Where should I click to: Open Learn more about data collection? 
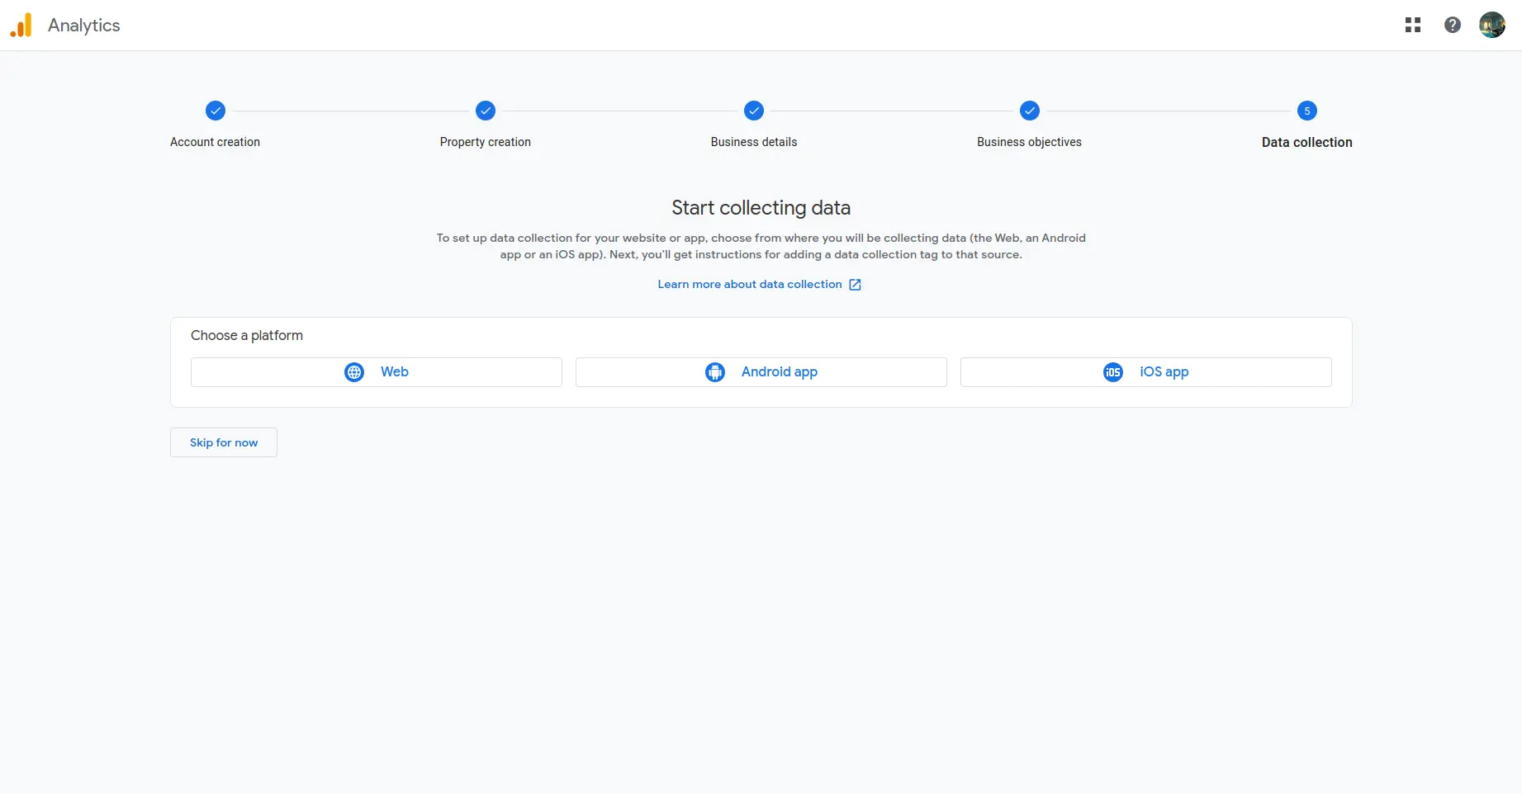(749, 284)
